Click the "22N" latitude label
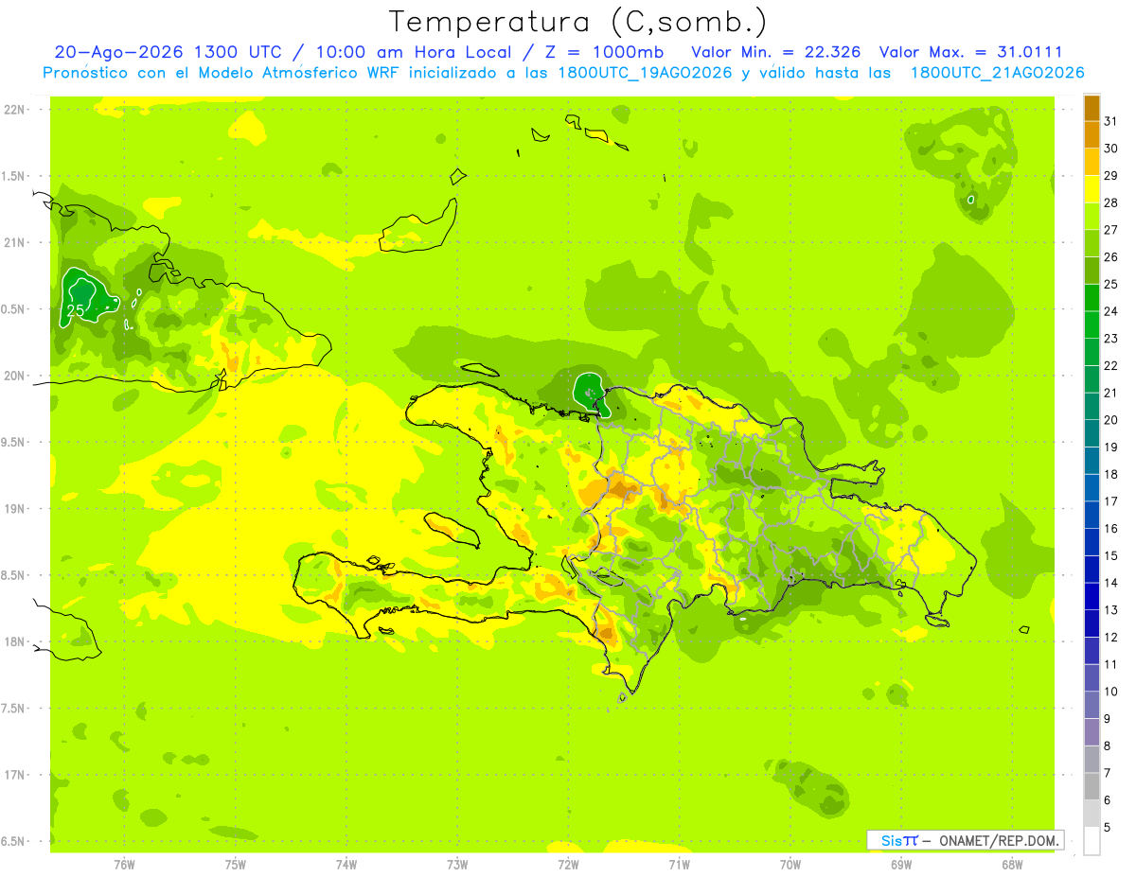The height and width of the screenshot is (877, 1136). (x=13, y=110)
